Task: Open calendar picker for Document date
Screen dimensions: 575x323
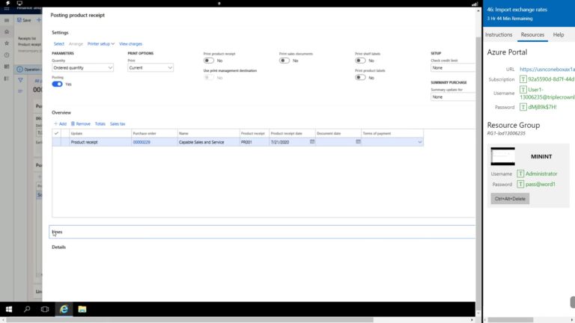Action: [x=359, y=142]
